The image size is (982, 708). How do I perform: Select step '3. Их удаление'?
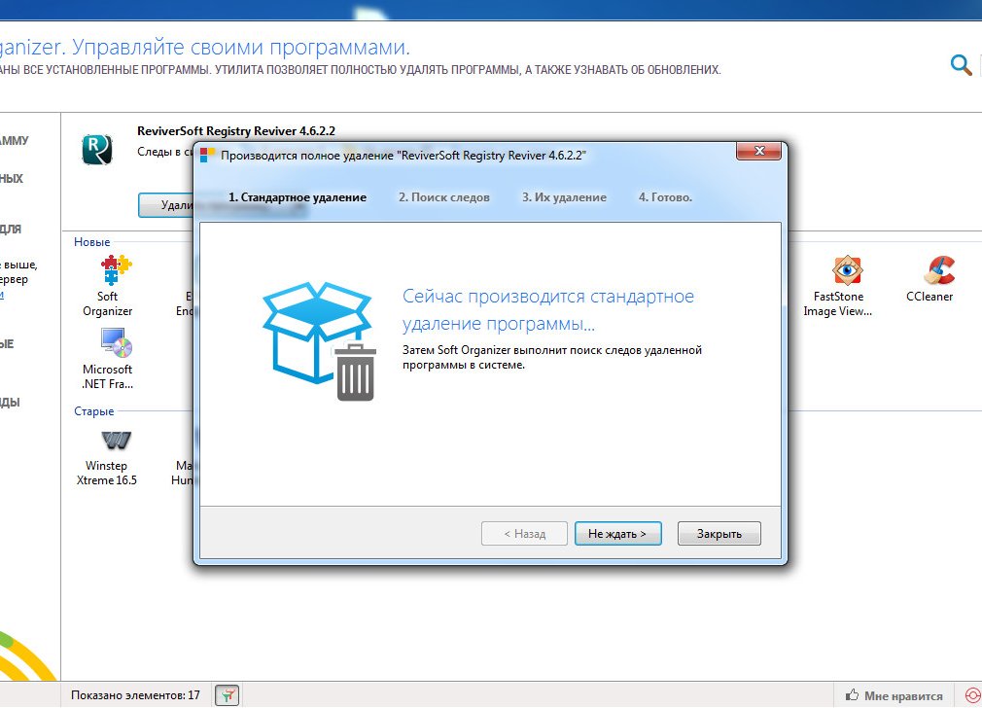[564, 197]
